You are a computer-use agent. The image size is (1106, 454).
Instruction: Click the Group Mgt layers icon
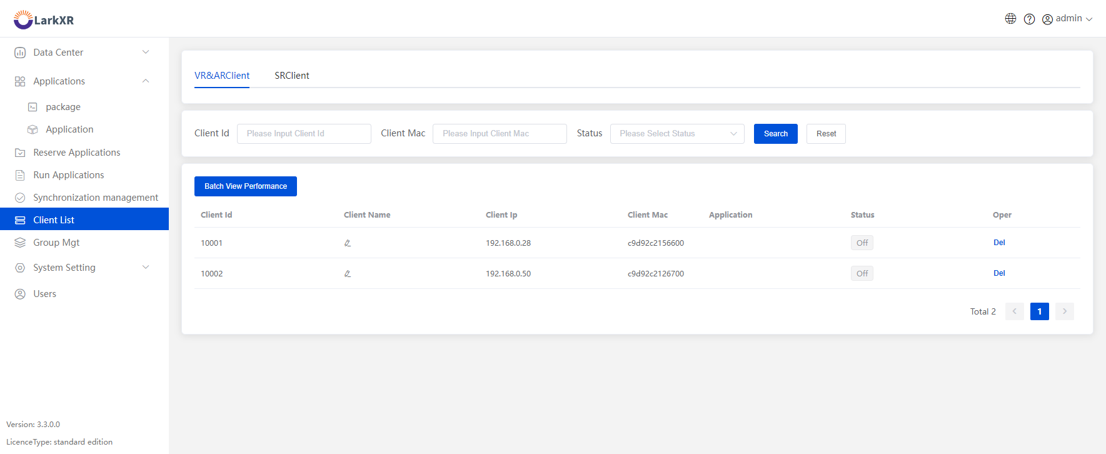(x=20, y=243)
